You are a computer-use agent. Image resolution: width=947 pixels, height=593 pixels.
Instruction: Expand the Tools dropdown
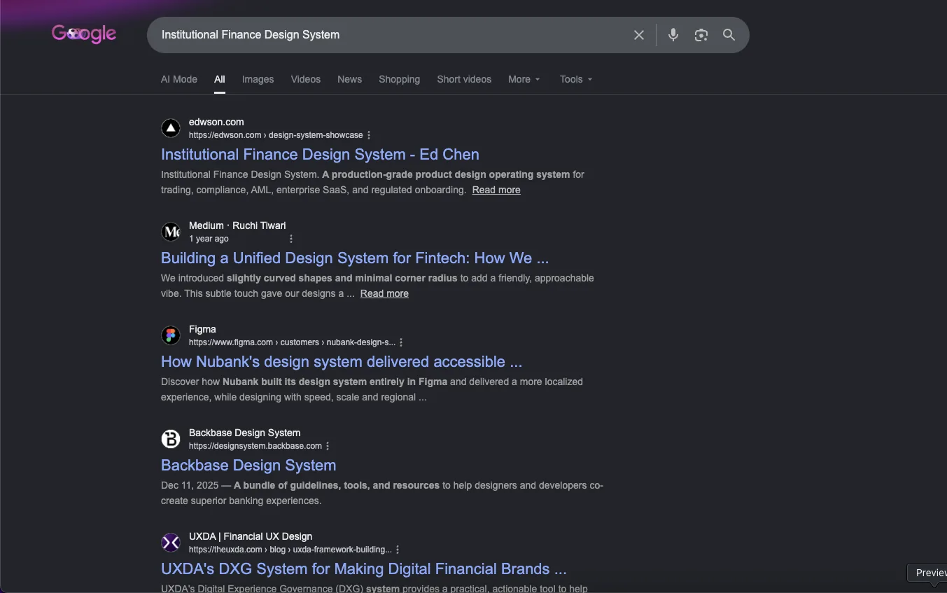click(x=576, y=79)
